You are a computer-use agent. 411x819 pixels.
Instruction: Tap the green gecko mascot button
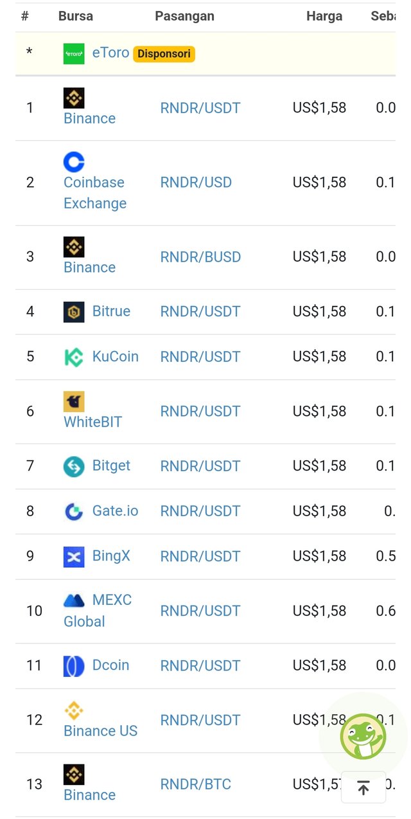(363, 735)
